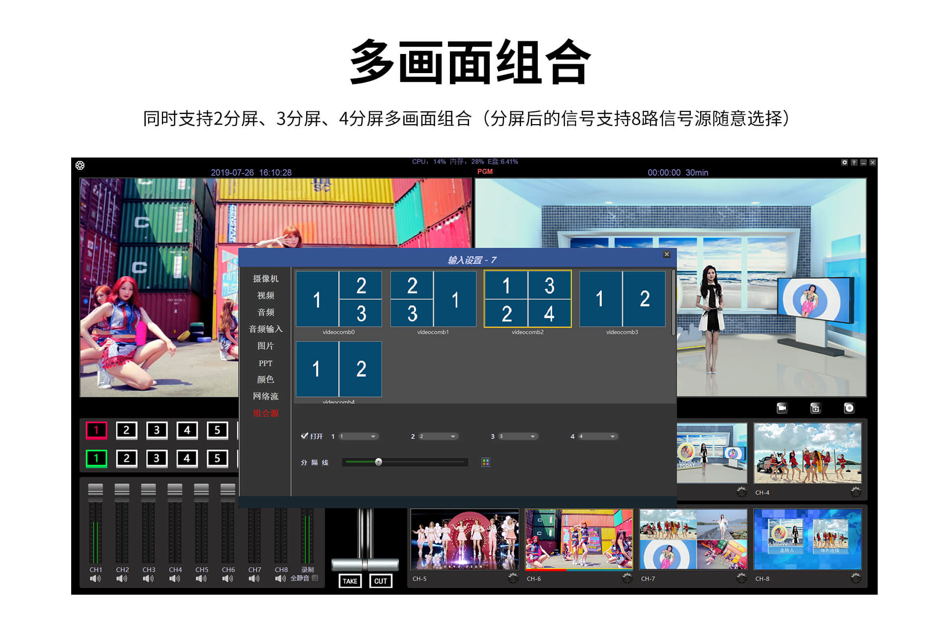Click the CH-8 source thumbnail

point(808,540)
